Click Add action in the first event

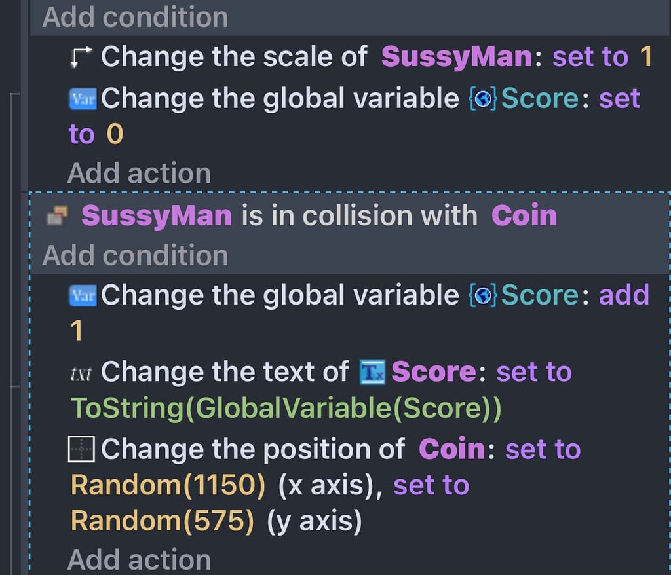tap(139, 173)
